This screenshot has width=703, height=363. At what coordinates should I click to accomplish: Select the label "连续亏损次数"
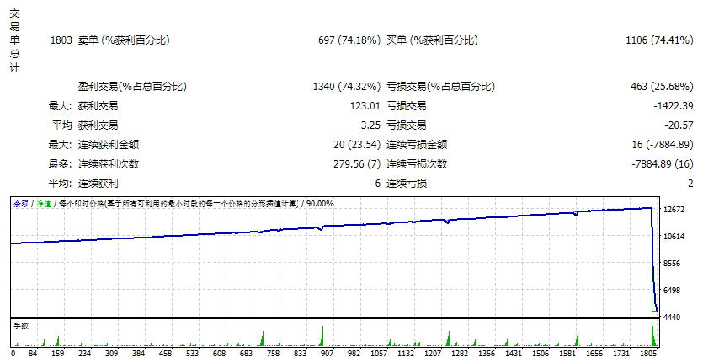pos(417,163)
